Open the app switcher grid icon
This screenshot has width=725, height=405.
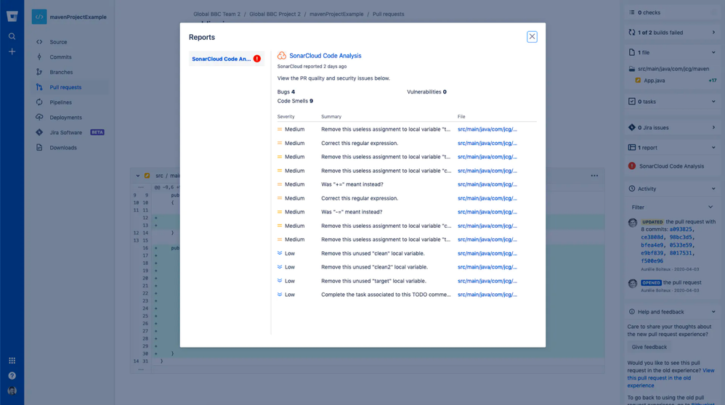click(12, 361)
